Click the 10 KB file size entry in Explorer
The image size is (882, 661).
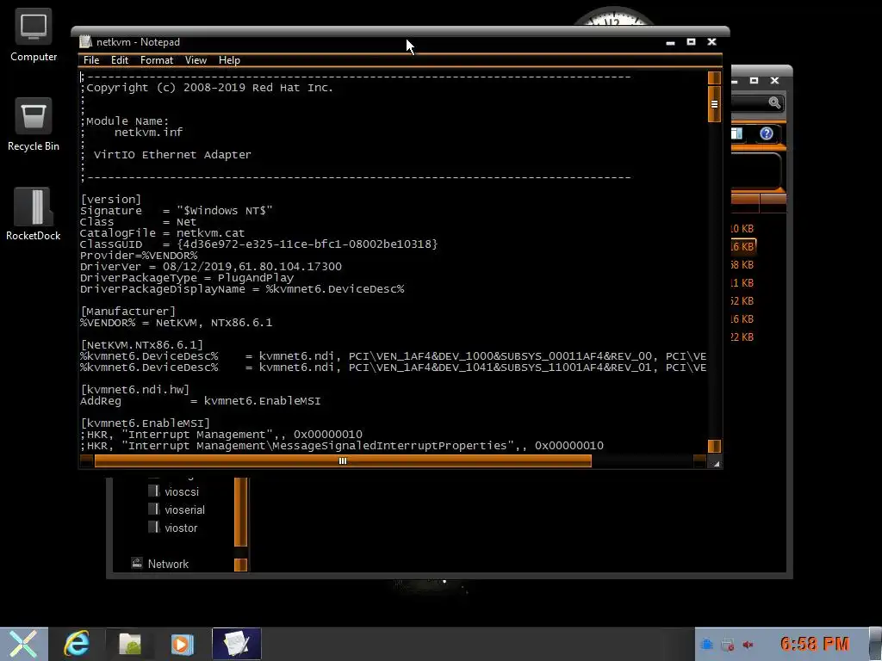742,228
